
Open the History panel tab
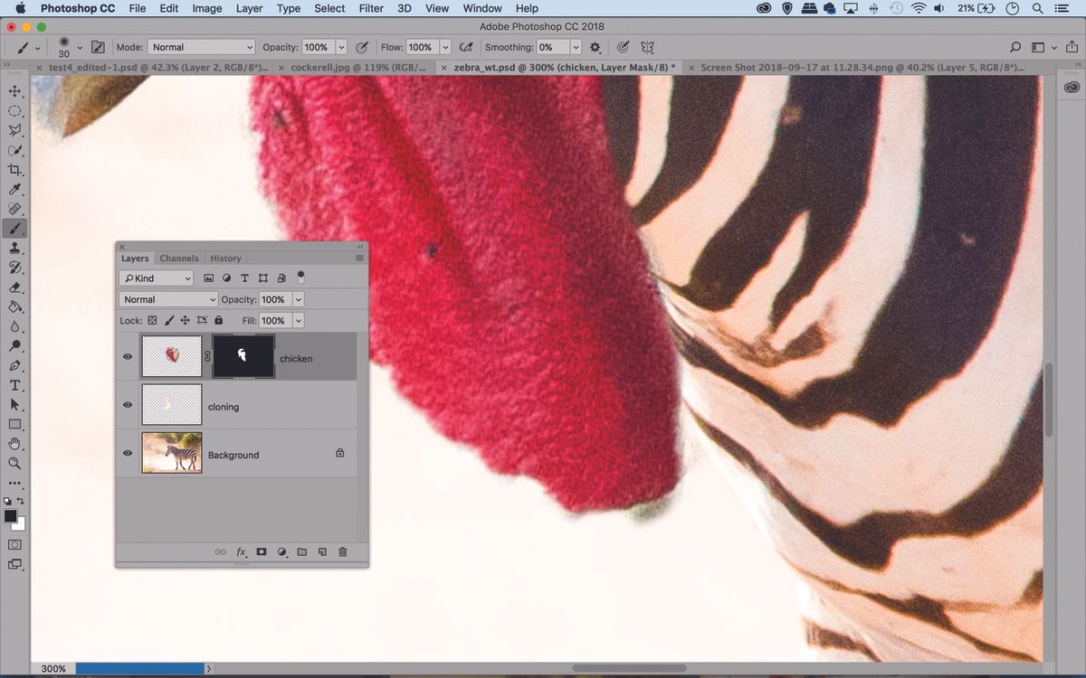pos(225,259)
